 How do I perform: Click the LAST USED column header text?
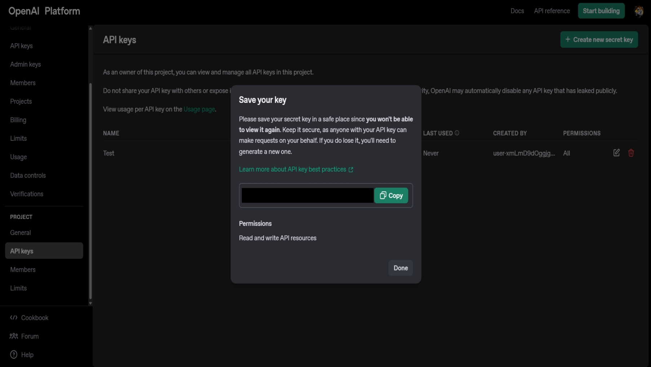tap(438, 133)
